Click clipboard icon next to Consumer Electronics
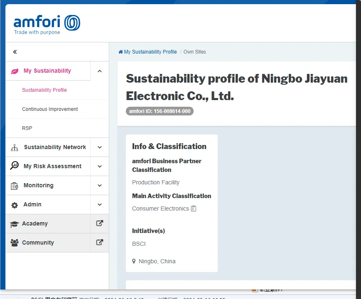The image size is (361, 299). pyautogui.click(x=194, y=208)
